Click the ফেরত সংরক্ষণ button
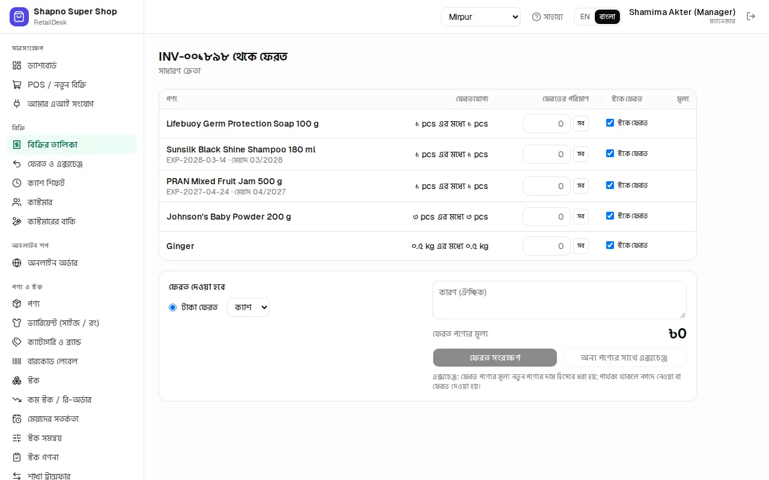 pyautogui.click(x=495, y=358)
